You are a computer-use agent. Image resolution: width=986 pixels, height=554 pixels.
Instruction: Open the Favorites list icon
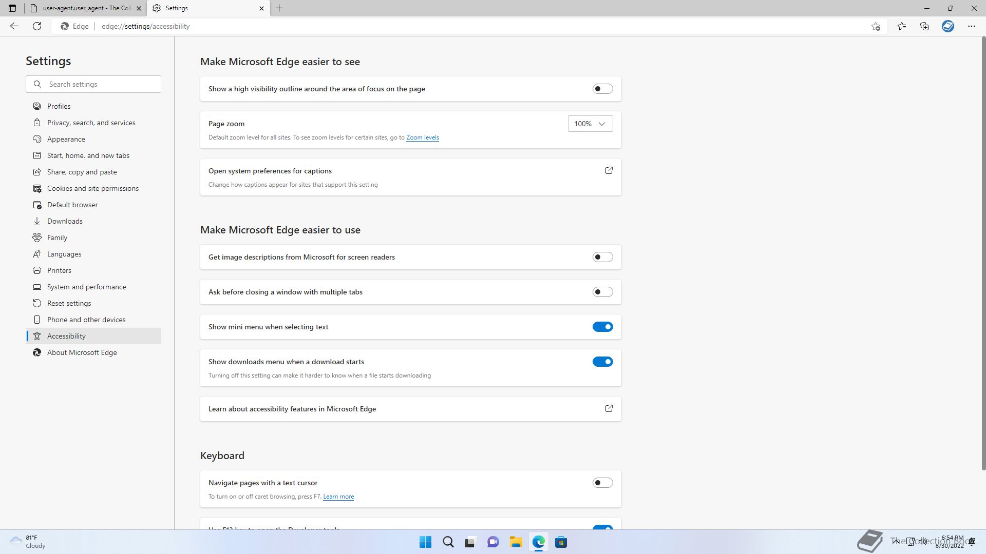pos(902,26)
